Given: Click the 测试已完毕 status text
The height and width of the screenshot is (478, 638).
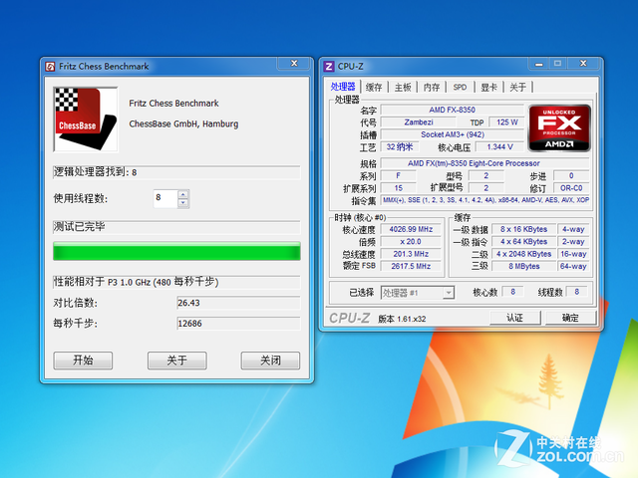Looking at the screenshot, I should pyautogui.click(x=79, y=226).
